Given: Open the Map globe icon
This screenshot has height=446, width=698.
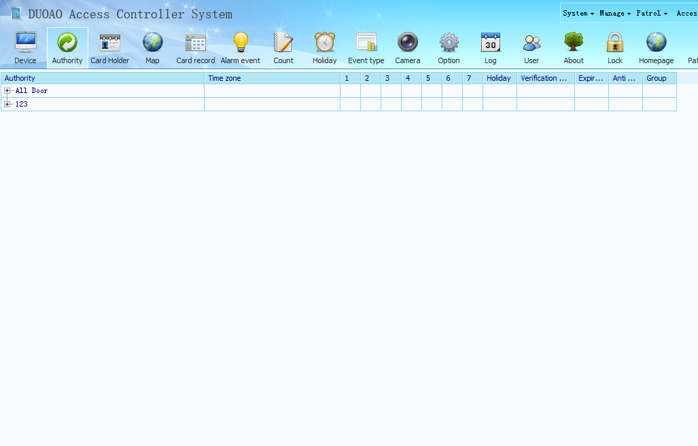Looking at the screenshot, I should pos(152,43).
